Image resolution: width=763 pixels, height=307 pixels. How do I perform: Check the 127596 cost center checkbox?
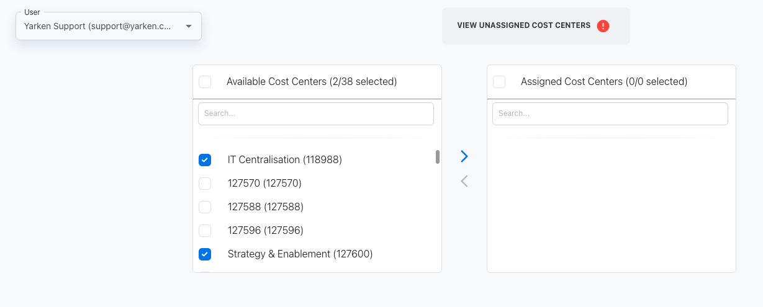tap(205, 231)
